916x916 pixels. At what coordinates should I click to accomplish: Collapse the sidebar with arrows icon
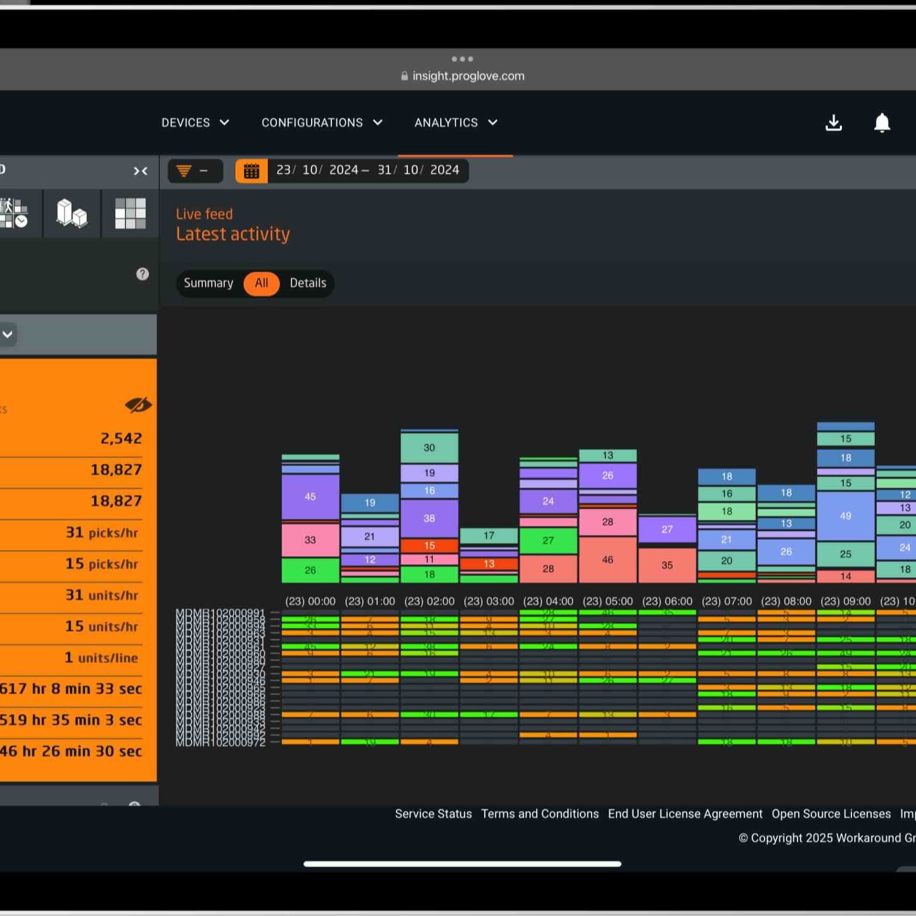140,171
